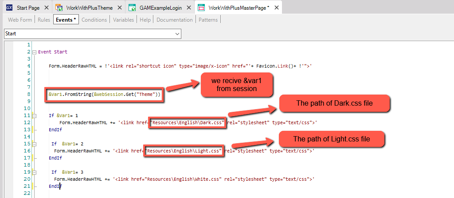
Task: Open the WorkWithPlusTheme tab
Action: pyautogui.click(x=90, y=8)
